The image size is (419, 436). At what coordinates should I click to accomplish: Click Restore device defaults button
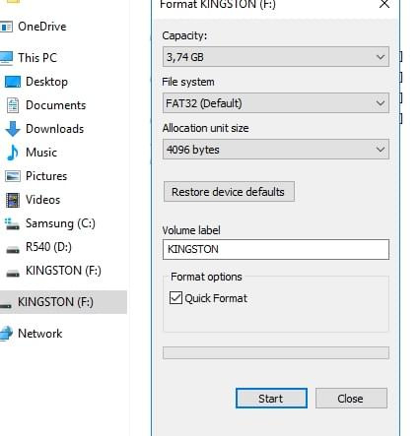[x=229, y=192]
